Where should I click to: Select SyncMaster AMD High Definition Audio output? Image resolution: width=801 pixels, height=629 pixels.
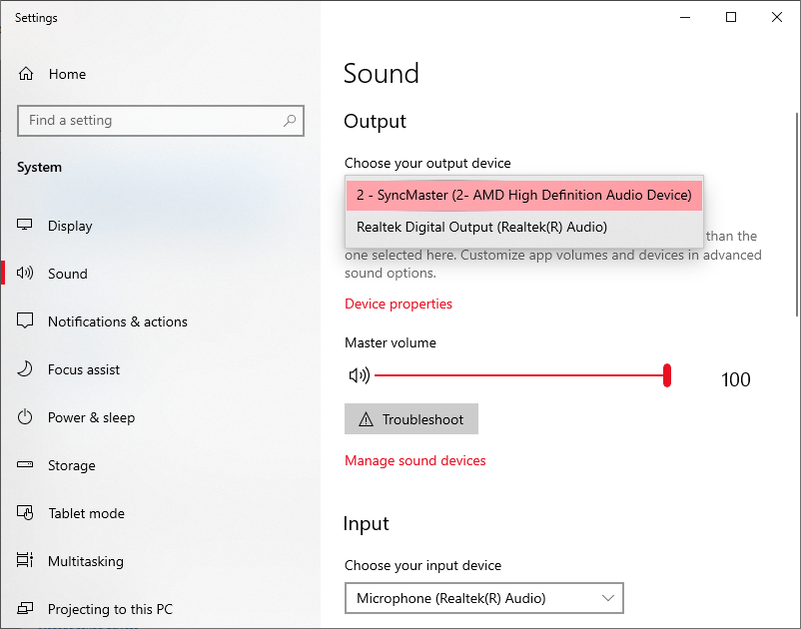pyautogui.click(x=523, y=195)
